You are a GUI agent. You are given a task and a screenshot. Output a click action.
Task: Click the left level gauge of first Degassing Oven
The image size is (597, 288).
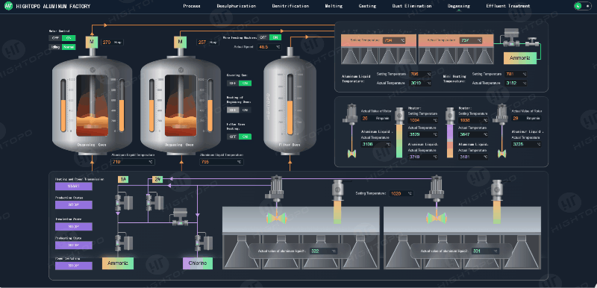click(63, 106)
